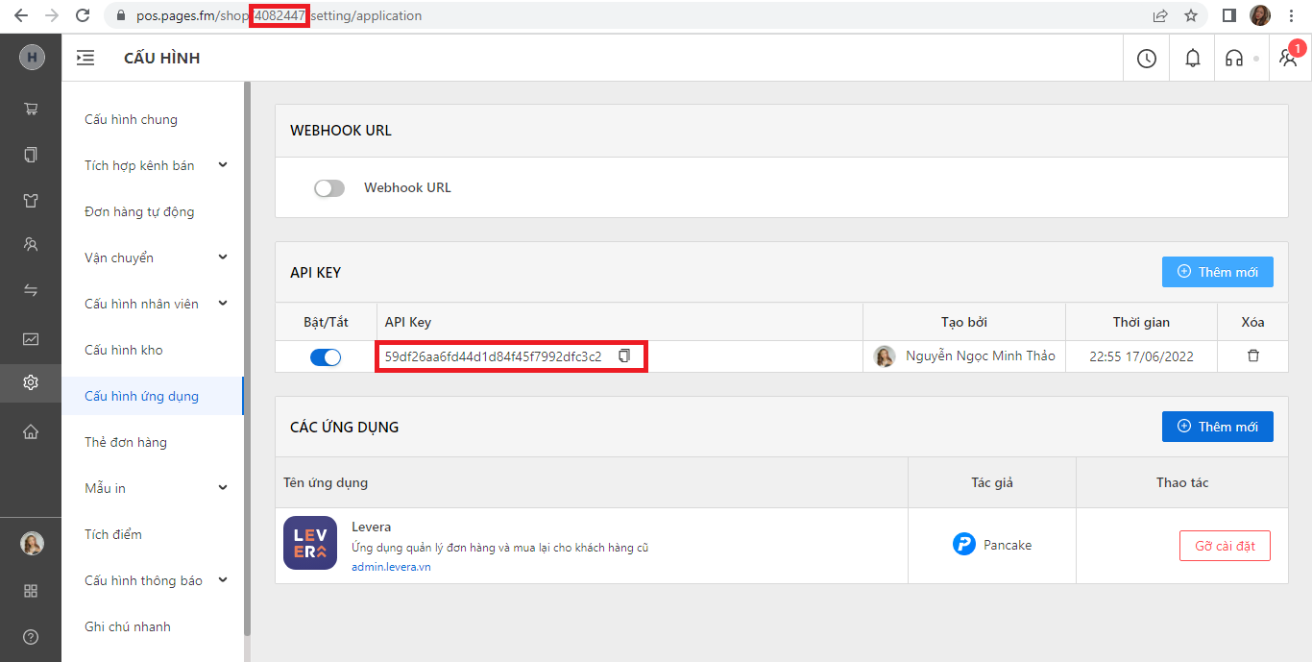Expand the Mẫu in menu section
1312x662 pixels.
click(x=223, y=488)
